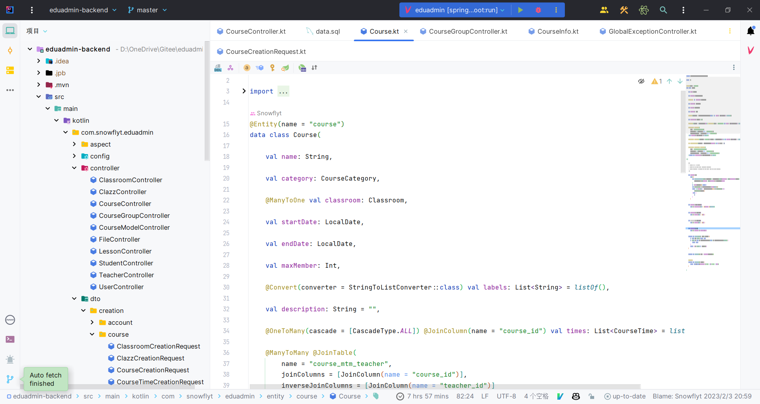Switch to CourseInfo.kt tab
The image size is (760, 404).
[x=553, y=31]
